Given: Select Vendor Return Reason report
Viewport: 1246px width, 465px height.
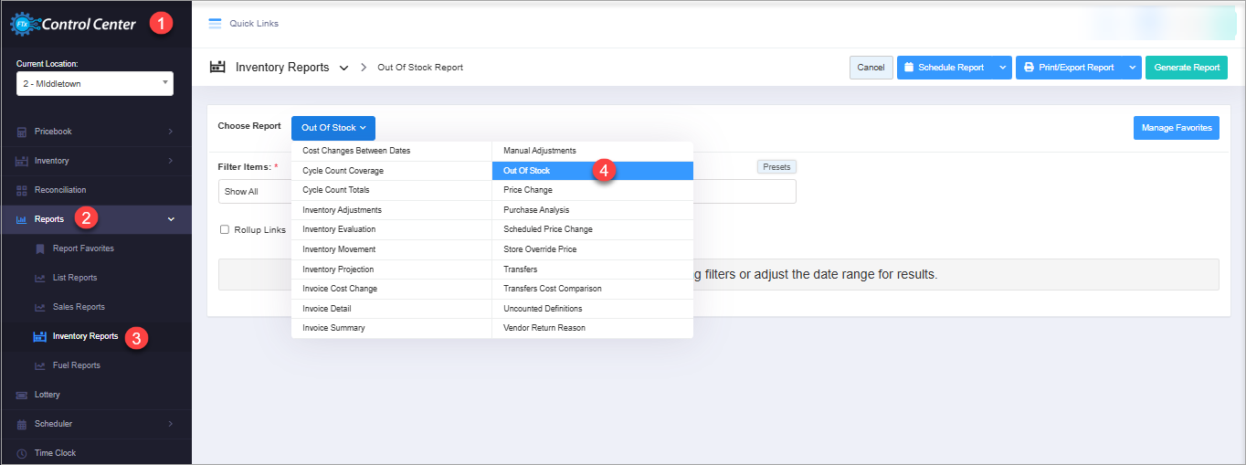Looking at the screenshot, I should (544, 328).
